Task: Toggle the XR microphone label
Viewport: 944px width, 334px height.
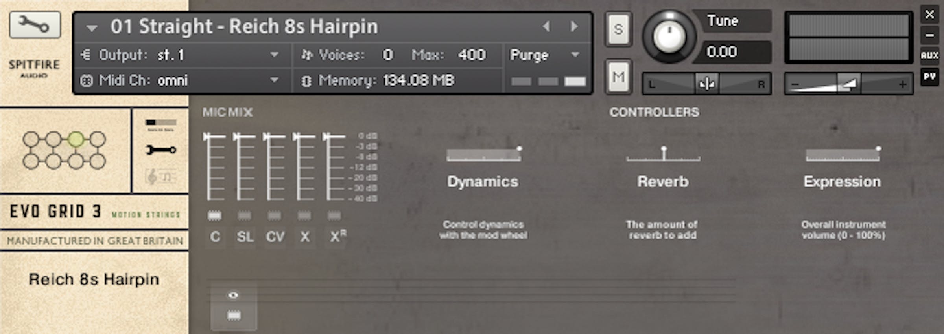Action: pos(337,237)
